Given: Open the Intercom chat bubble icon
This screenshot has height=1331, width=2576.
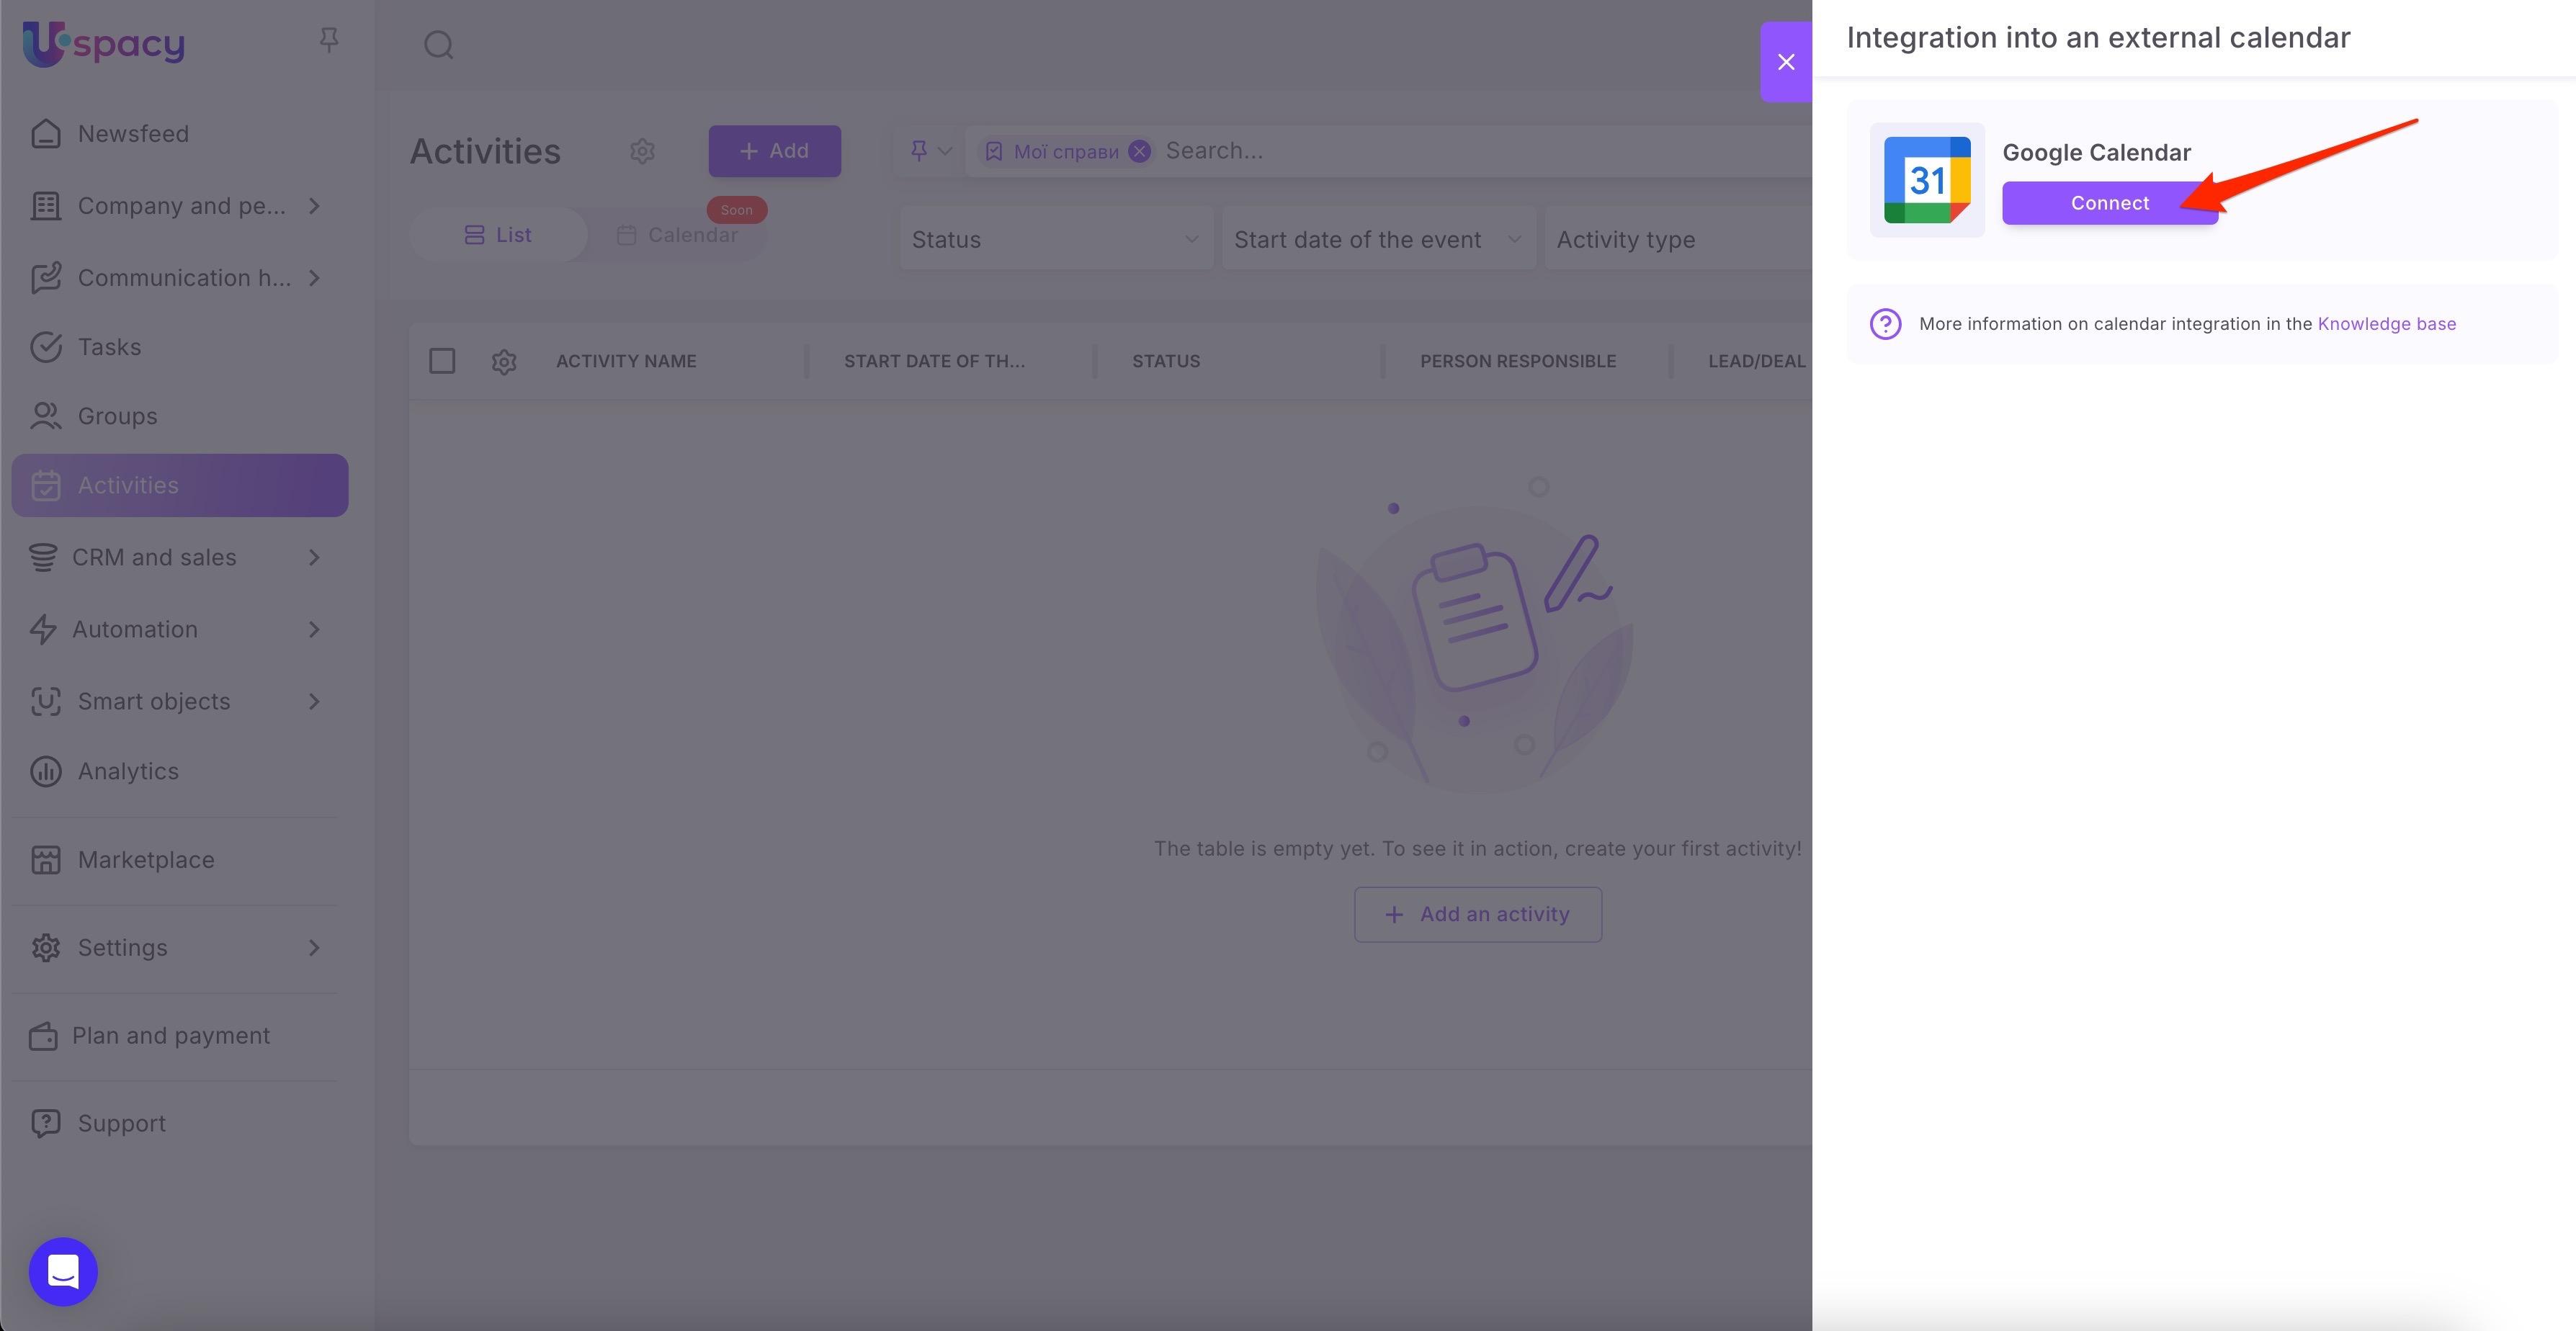Looking at the screenshot, I should click(63, 1271).
